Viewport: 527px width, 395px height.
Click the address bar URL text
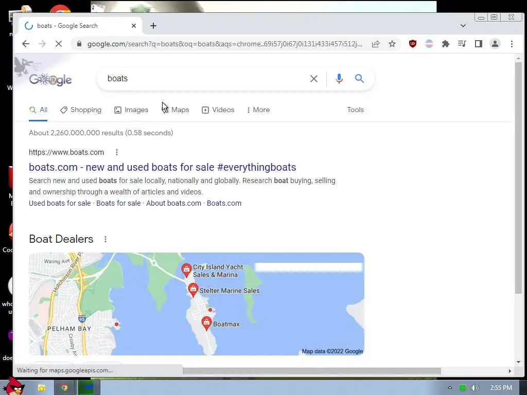coord(225,44)
